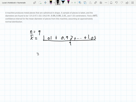Image resolution: width=136 pixels, height=102 pixels.
Task: Open the black pen options dropdown
Action: tap(59, 4)
